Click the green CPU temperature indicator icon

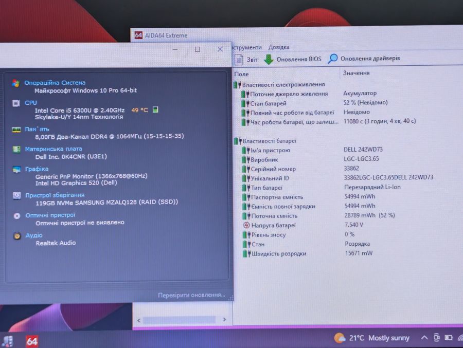click(x=155, y=110)
